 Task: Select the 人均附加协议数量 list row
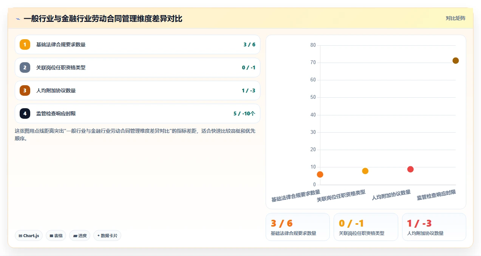click(x=138, y=90)
